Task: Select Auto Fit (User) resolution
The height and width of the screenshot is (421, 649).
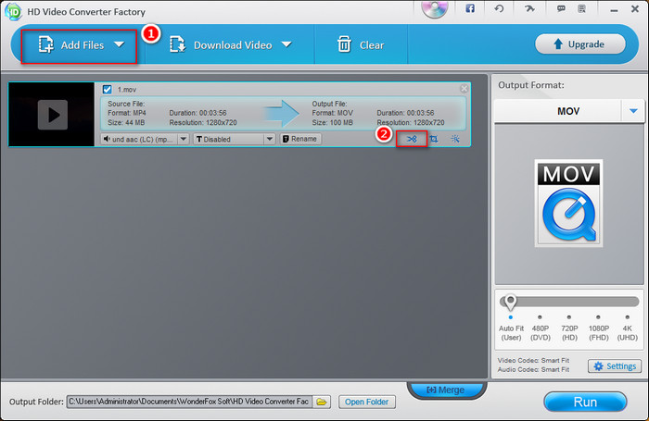Action: coord(511,332)
